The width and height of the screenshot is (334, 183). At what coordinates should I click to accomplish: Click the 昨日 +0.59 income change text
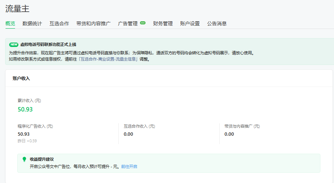coord(27,141)
